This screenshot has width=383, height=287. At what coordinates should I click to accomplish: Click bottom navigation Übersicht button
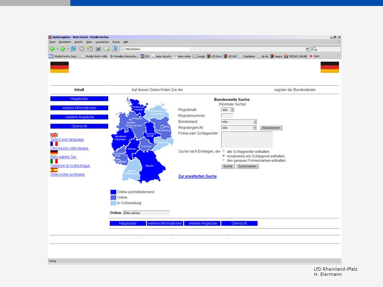point(239,223)
